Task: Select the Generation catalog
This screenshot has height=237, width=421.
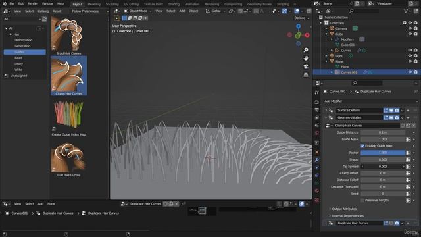Action: tap(22, 46)
